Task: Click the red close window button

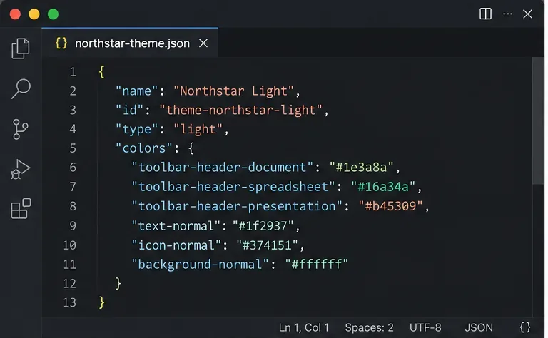Action: click(x=15, y=14)
